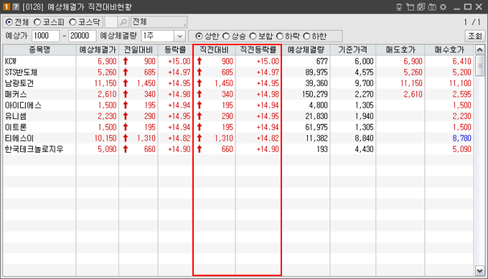Sort by the 전일대비 column header

pyautogui.click(x=139, y=49)
